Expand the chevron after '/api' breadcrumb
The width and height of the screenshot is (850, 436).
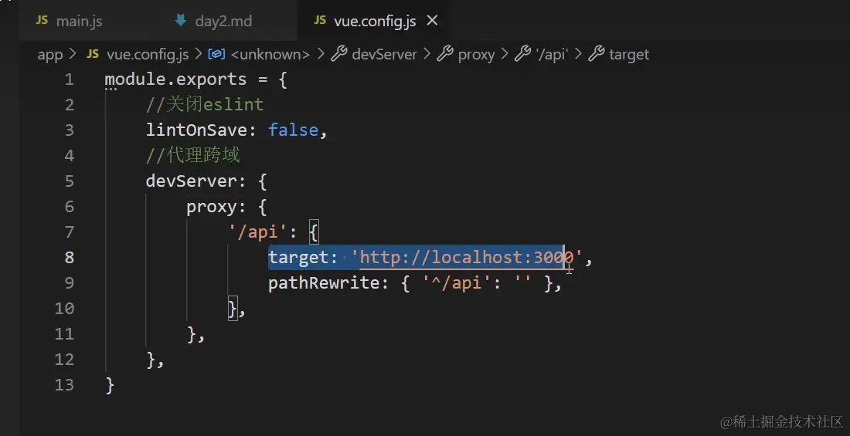(x=578, y=55)
